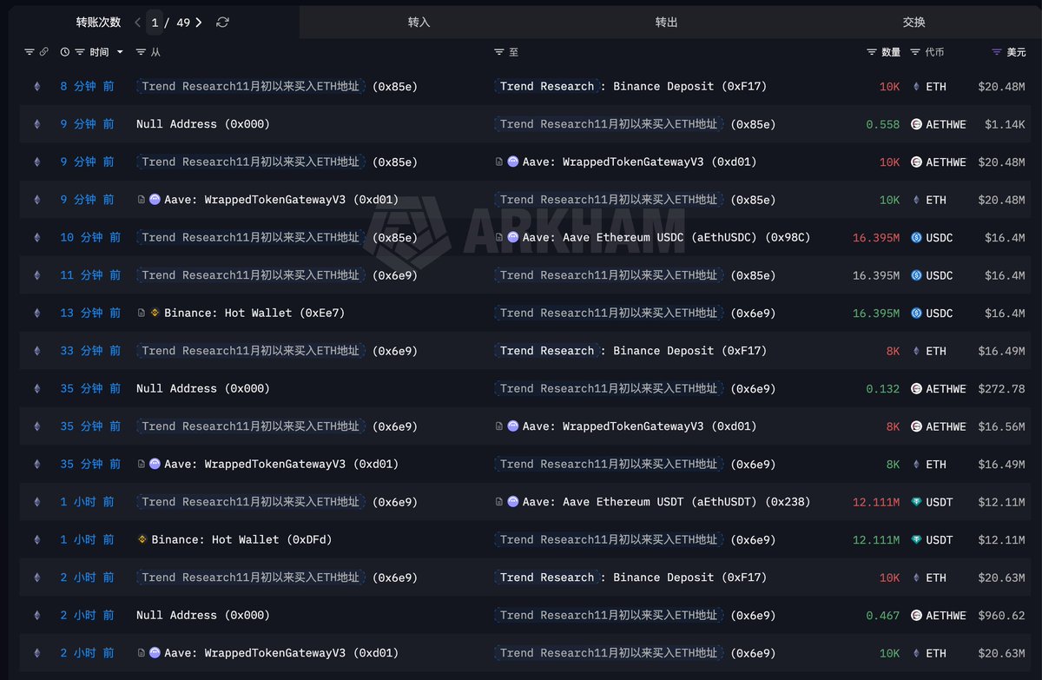Screen dimensions: 1042x680
Task: Click the 0.558 amount value
Action: coord(883,124)
